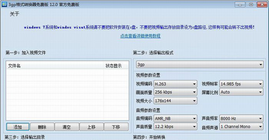Open the 画面质量 256 kbps dropdown
The image size is (269, 140).
(x=175, y=92)
